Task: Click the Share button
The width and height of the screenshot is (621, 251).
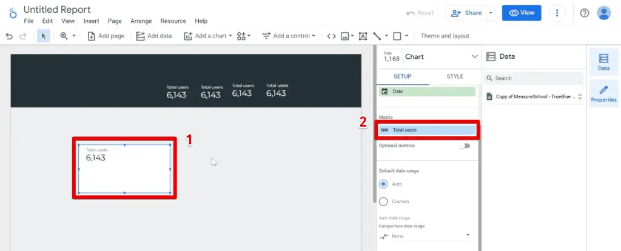Action: tap(466, 13)
